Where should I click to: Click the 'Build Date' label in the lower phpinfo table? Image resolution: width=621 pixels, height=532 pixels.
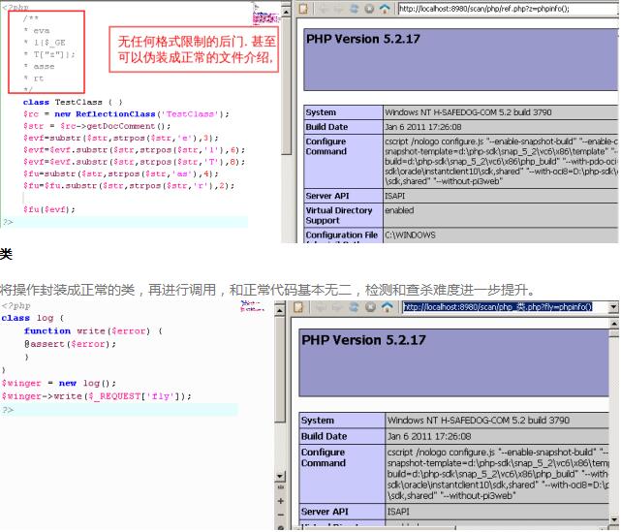[324, 436]
